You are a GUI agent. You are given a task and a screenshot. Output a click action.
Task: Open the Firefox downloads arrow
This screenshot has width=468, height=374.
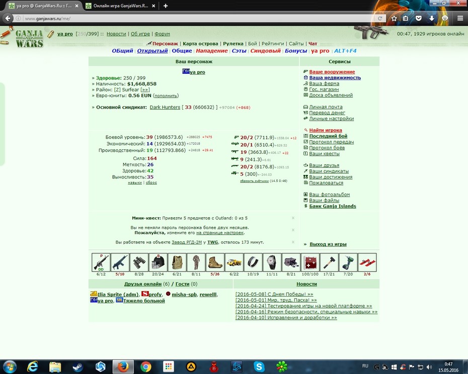click(432, 18)
